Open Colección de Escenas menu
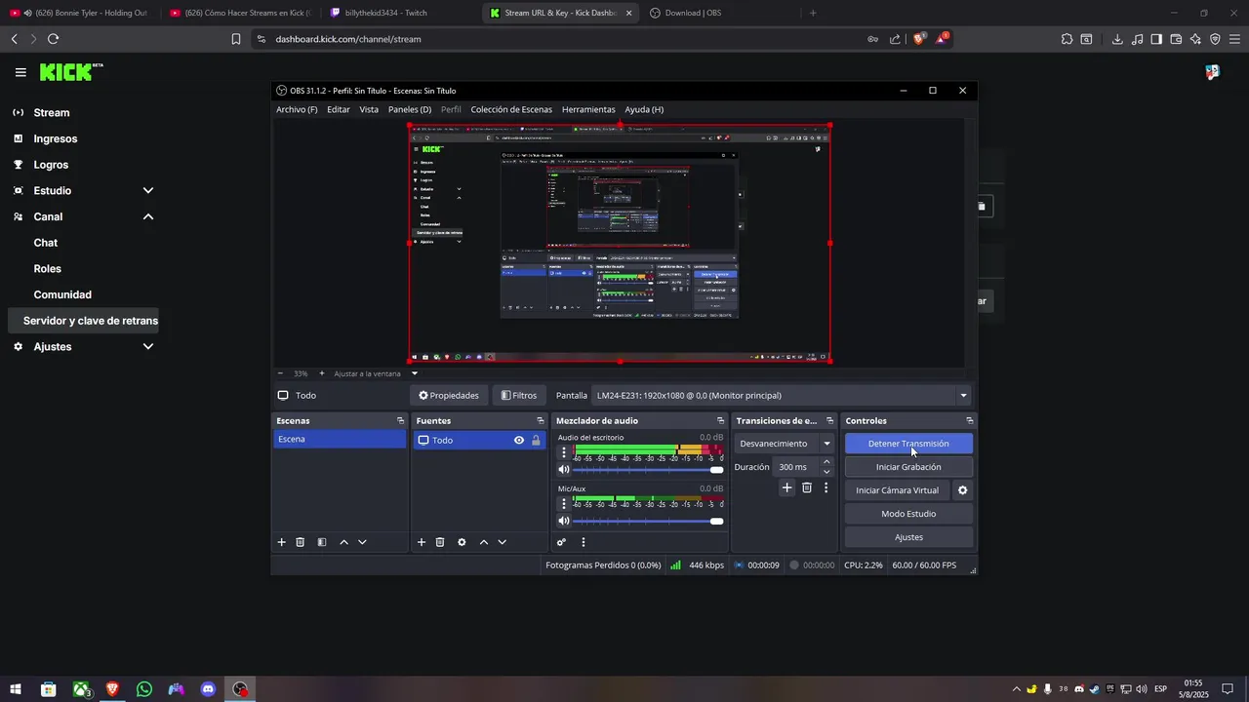The width and height of the screenshot is (1249, 702). [511, 109]
